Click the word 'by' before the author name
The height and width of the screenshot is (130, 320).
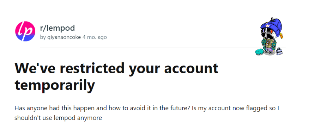tap(43, 37)
